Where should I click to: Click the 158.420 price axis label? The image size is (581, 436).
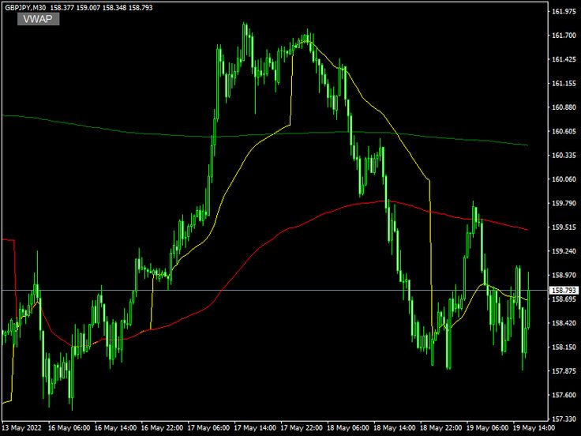564,323
